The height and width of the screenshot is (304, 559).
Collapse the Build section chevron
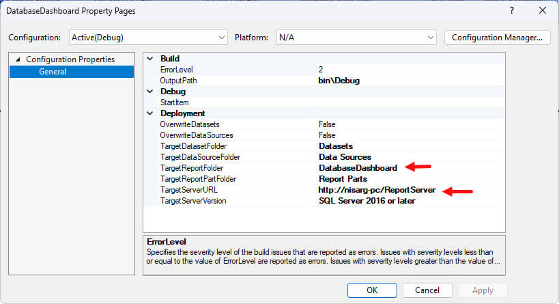150,59
